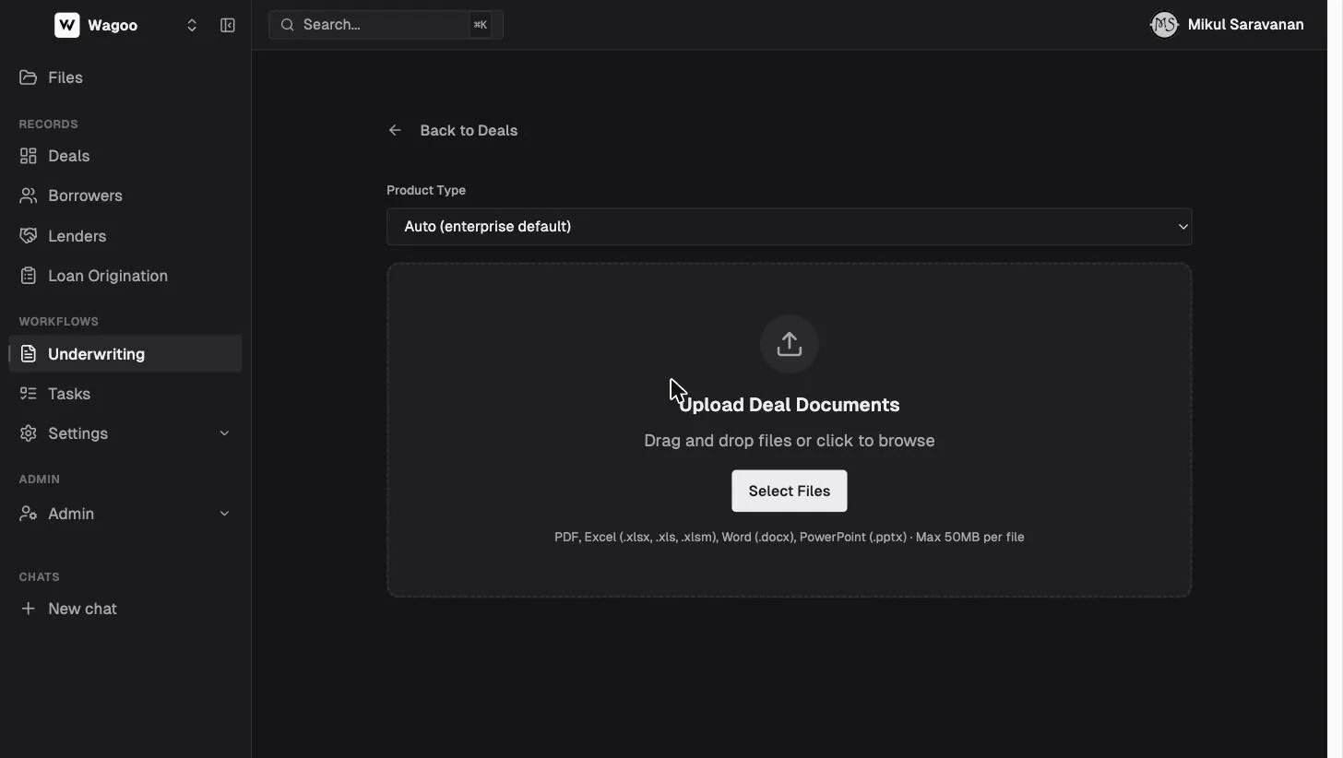Click the Wagoo logo icon
This screenshot has height=758, width=1343.
pyautogui.click(x=67, y=25)
